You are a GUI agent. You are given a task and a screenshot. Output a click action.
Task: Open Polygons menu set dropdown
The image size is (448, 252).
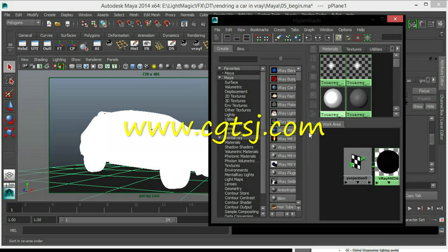click(x=23, y=22)
